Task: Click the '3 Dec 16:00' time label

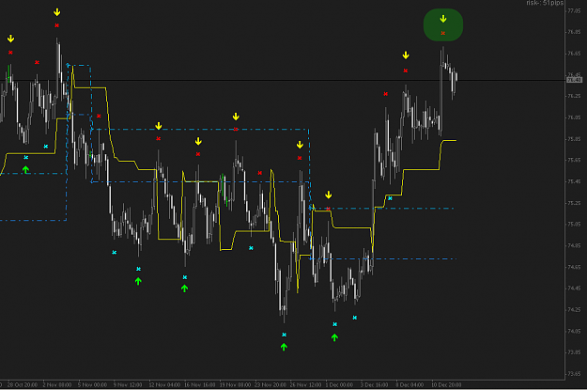Action: (375, 384)
